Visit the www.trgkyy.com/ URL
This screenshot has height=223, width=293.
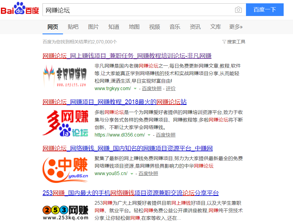click(x=113, y=89)
